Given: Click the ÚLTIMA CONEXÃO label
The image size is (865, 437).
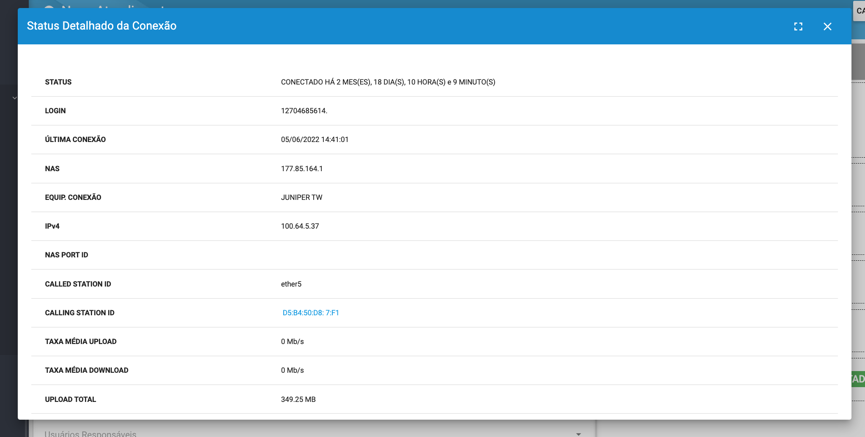Looking at the screenshot, I should [x=75, y=139].
